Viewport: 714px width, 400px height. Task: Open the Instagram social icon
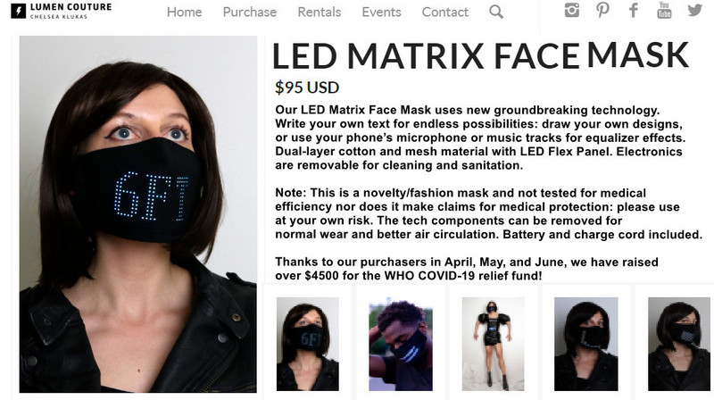click(572, 10)
